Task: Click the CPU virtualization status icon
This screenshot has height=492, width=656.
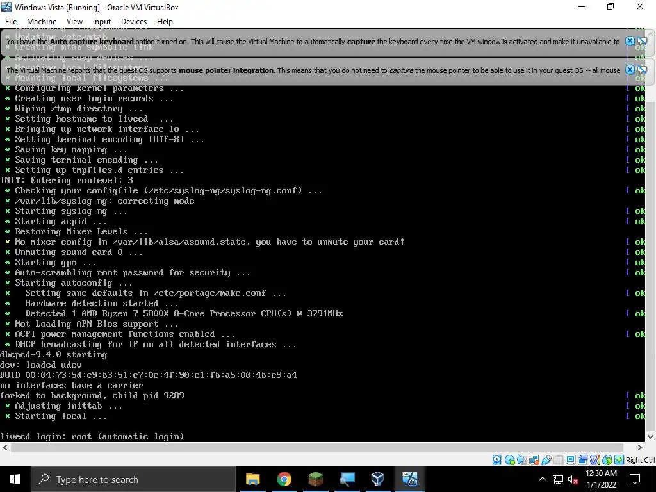Action: tap(595, 460)
